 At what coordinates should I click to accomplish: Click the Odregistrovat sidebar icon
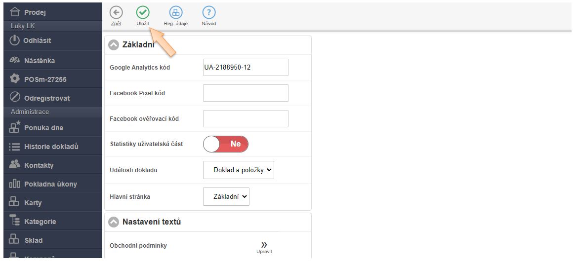[x=15, y=98]
